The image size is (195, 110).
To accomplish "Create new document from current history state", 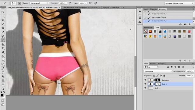I will (180, 24).
